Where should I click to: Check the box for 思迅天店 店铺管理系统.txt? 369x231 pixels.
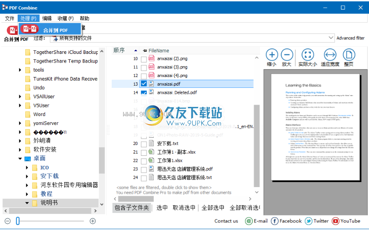(144, 178)
